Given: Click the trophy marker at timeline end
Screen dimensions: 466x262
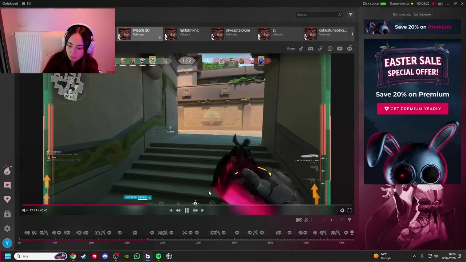Looking at the screenshot, I should click(352, 233).
